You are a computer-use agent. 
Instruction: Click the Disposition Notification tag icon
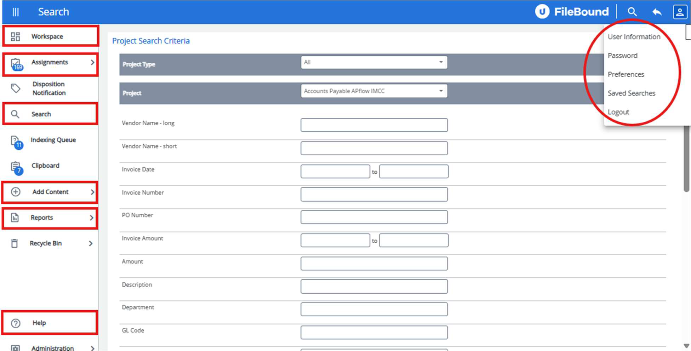(x=16, y=88)
